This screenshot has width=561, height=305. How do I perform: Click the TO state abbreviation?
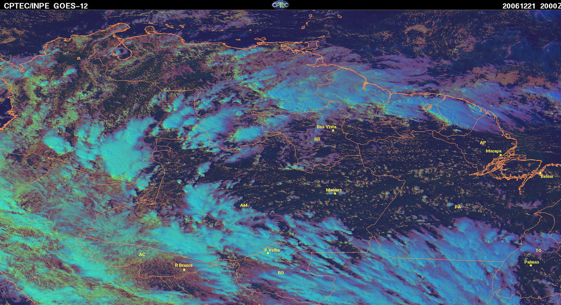[x=538, y=250]
